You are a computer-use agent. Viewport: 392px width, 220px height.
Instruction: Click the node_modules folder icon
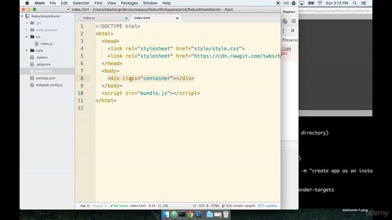pyautogui.click(x=32, y=30)
